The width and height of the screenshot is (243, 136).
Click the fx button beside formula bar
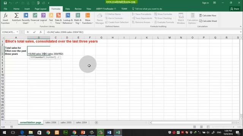pyautogui.click(x=41, y=32)
